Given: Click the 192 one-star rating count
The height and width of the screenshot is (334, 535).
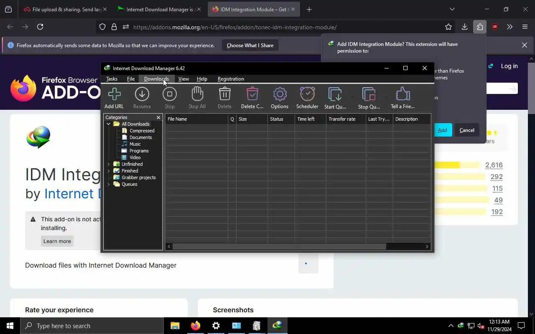Looking at the screenshot, I should [x=497, y=212].
